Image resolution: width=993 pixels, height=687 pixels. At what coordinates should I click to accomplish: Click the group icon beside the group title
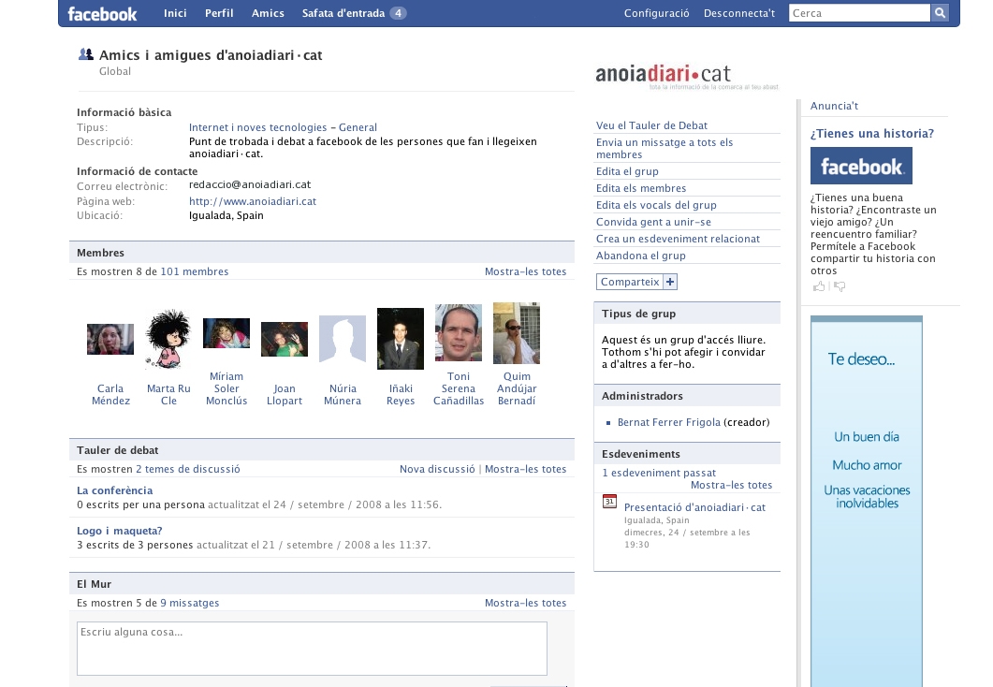pyautogui.click(x=86, y=55)
